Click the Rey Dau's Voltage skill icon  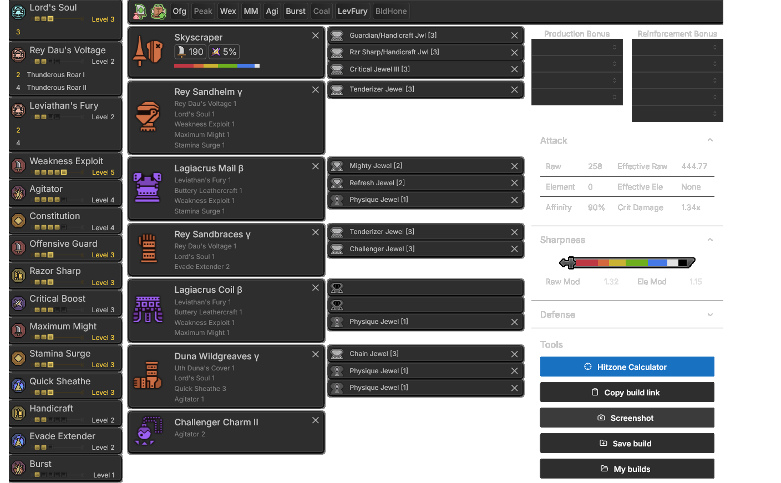tap(18, 54)
